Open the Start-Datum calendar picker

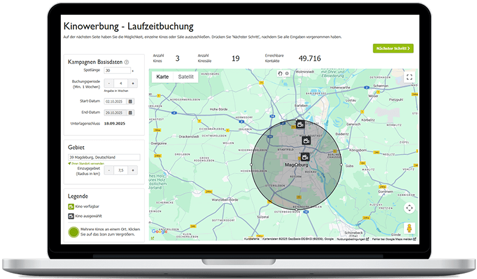tap(130, 101)
